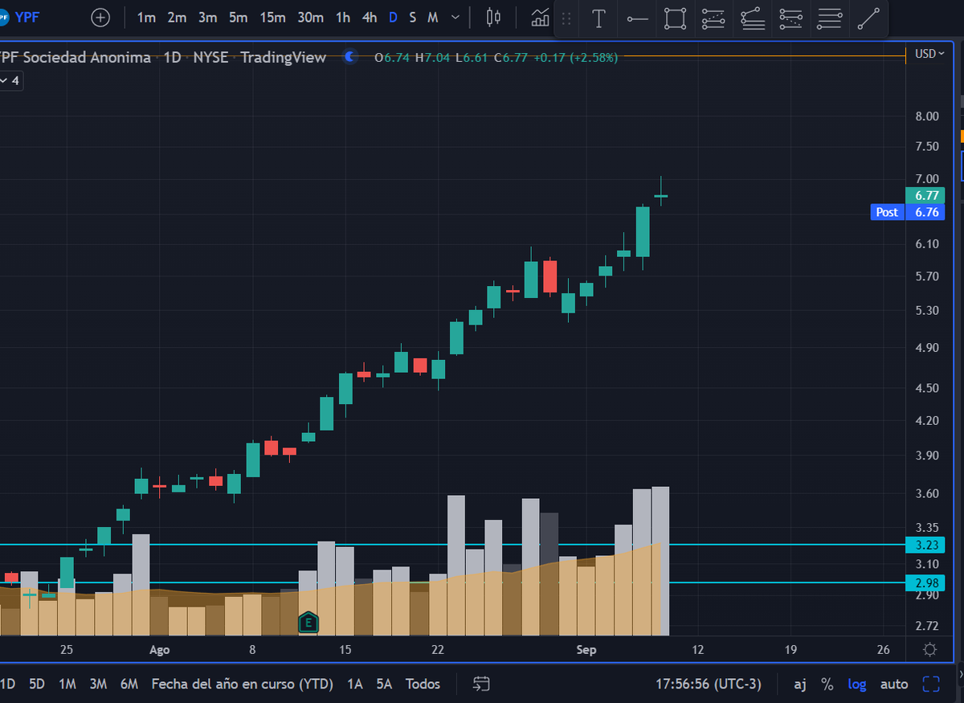Click the post-market moon session icon

point(349,57)
